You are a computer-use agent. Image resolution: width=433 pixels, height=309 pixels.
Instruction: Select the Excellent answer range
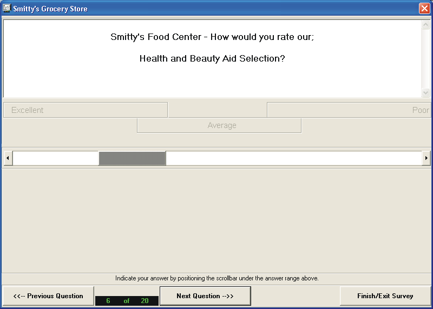click(86, 110)
